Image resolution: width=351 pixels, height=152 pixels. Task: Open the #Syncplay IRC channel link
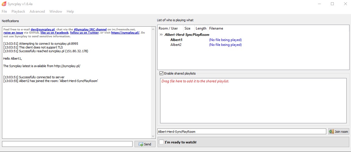[90, 29]
